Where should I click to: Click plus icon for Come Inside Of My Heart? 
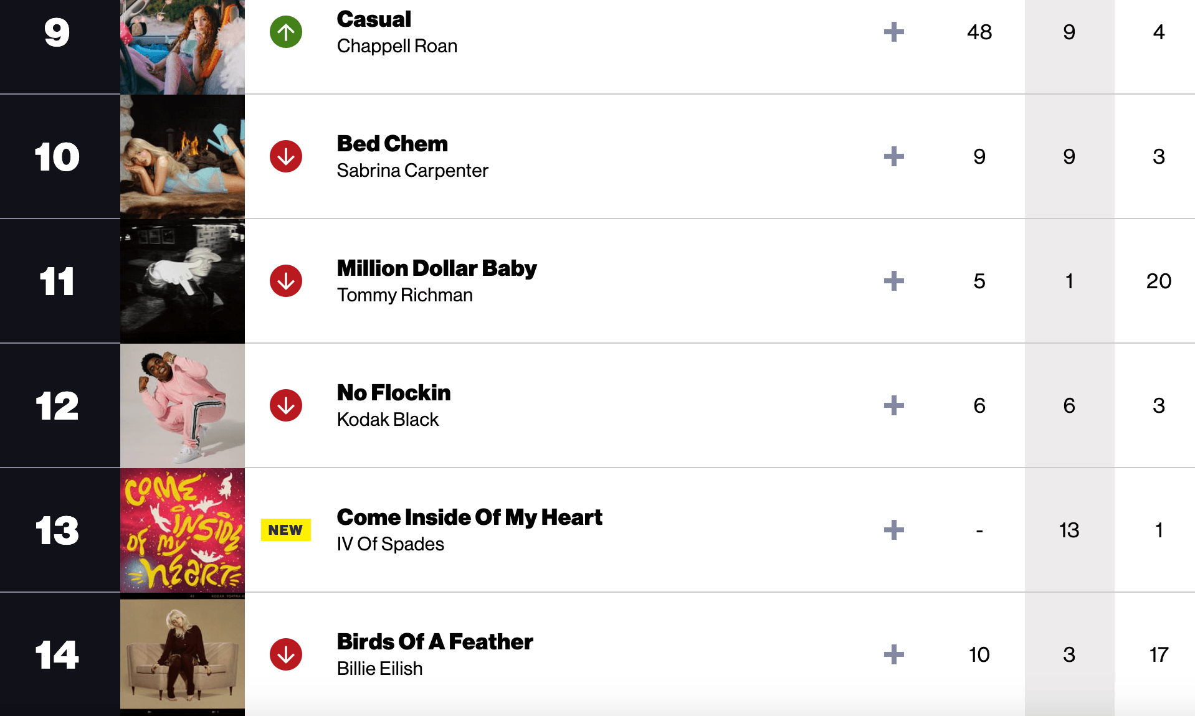coord(893,530)
